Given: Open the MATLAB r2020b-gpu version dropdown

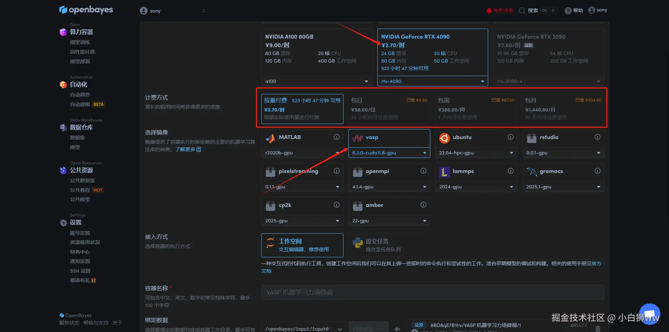Looking at the screenshot, I should click(302, 153).
